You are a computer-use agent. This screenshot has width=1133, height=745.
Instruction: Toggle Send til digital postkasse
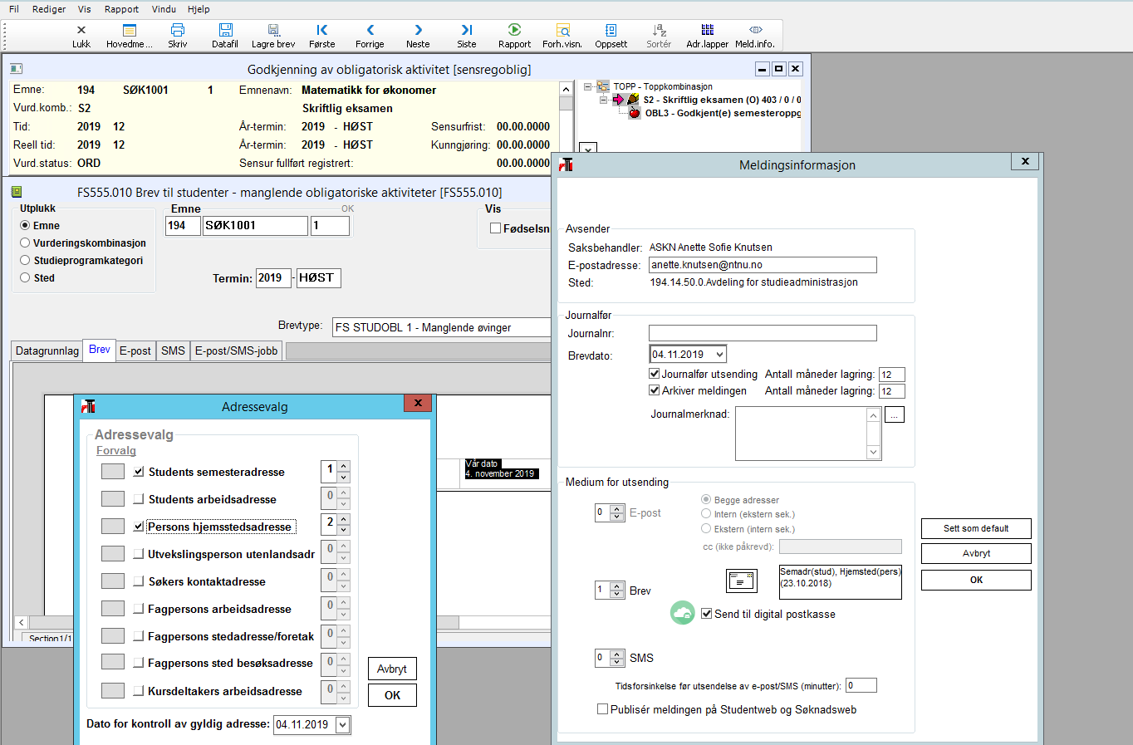707,614
